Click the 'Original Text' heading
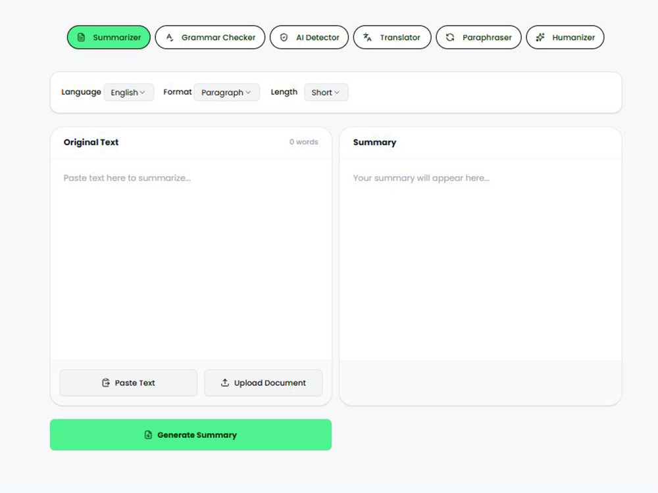Image resolution: width=658 pixels, height=493 pixels. [91, 142]
